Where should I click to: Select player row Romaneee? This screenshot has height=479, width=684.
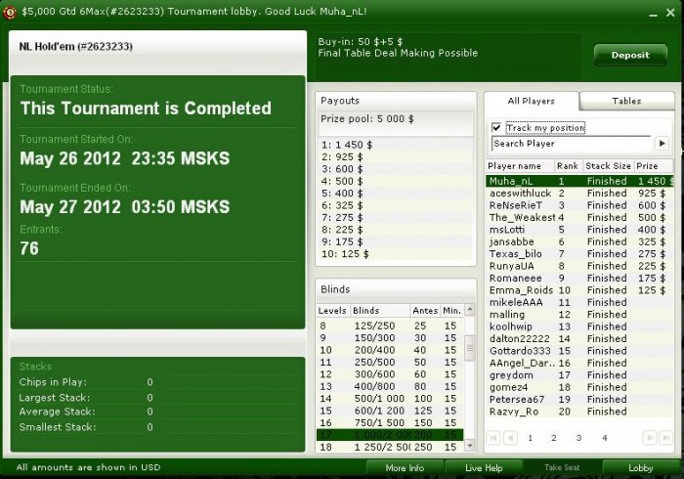point(579,278)
